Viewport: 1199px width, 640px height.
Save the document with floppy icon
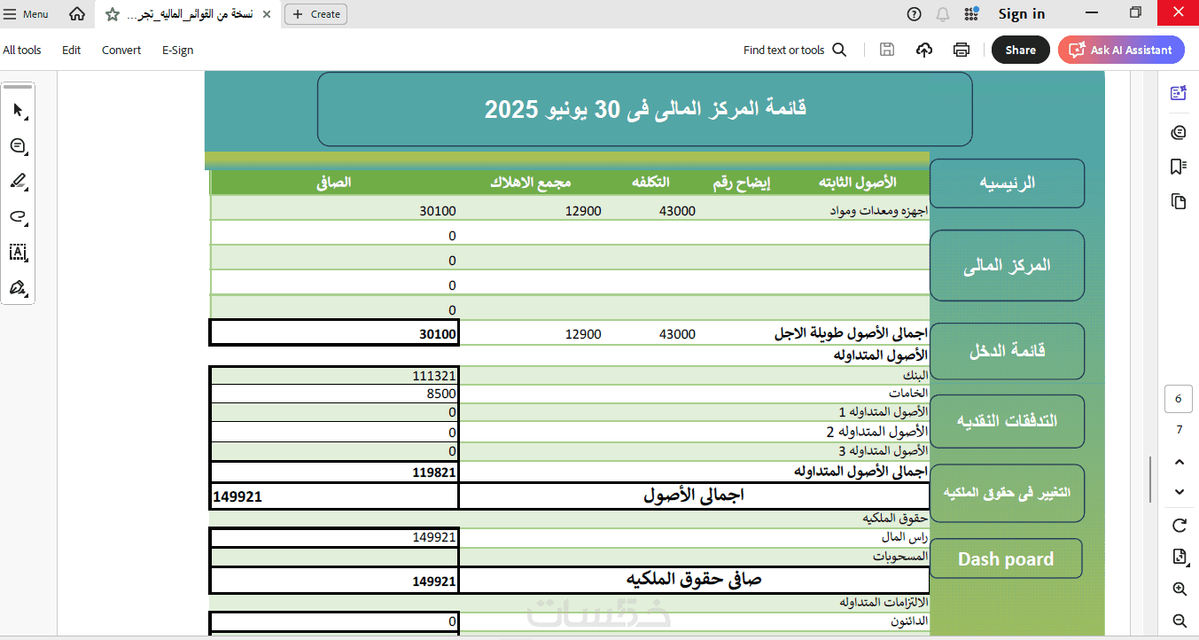point(887,51)
